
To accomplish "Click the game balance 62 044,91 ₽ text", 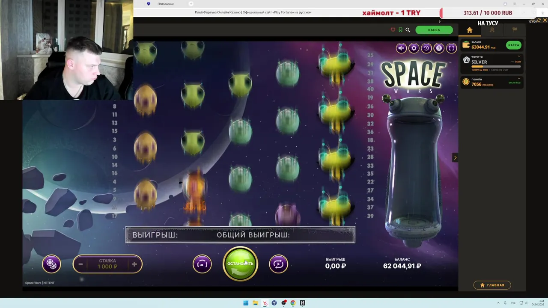I will (402, 266).
